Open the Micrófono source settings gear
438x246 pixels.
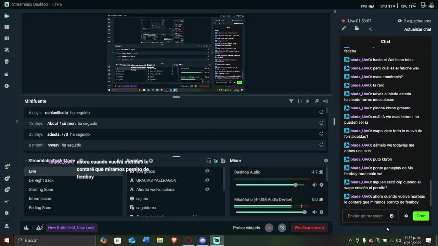pos(321,212)
